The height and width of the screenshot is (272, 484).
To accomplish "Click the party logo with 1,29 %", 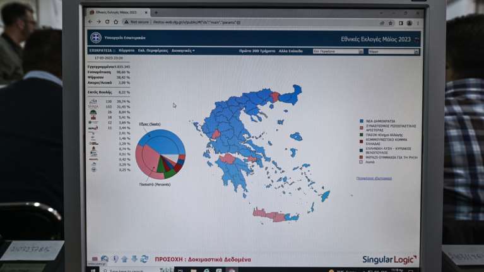I will tap(93, 143).
